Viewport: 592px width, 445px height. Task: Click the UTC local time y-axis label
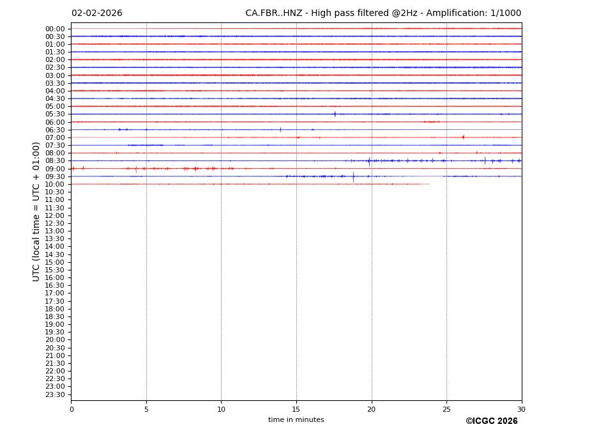pos(36,212)
